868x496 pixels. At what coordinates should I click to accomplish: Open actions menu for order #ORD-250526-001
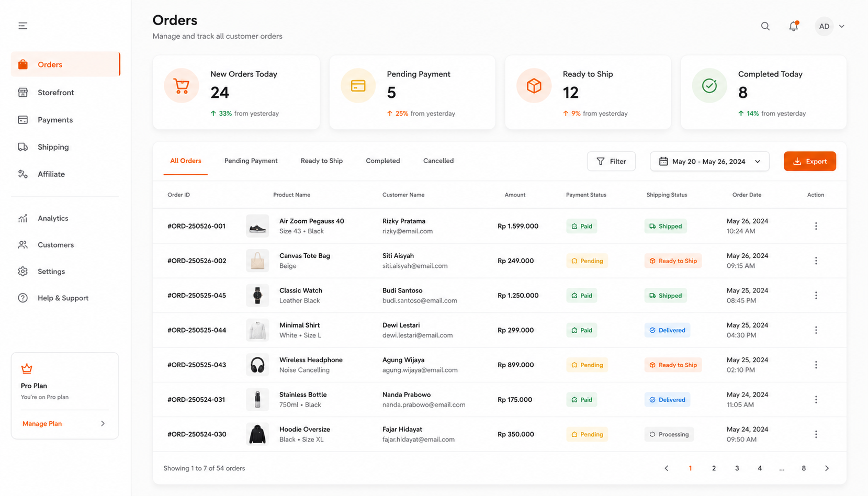(x=816, y=226)
